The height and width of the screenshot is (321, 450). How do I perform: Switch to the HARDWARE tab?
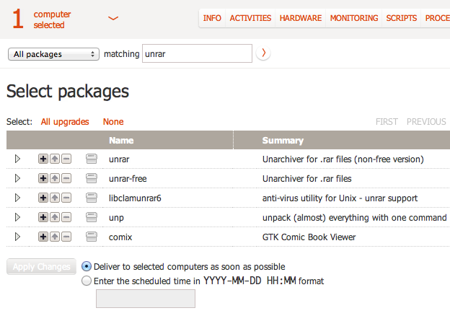click(301, 18)
